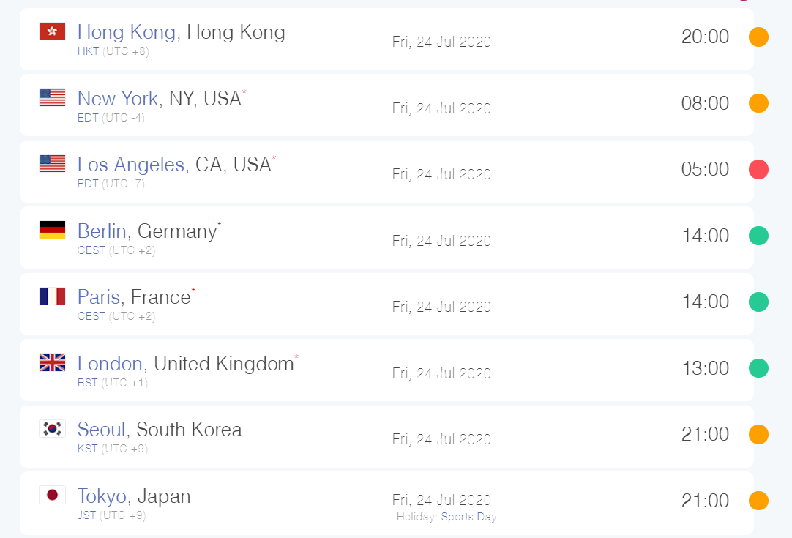Click the Sports Day holiday link
Image resolution: width=792 pixels, height=538 pixels.
point(468,517)
